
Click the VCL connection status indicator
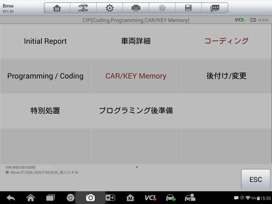tap(240, 20)
